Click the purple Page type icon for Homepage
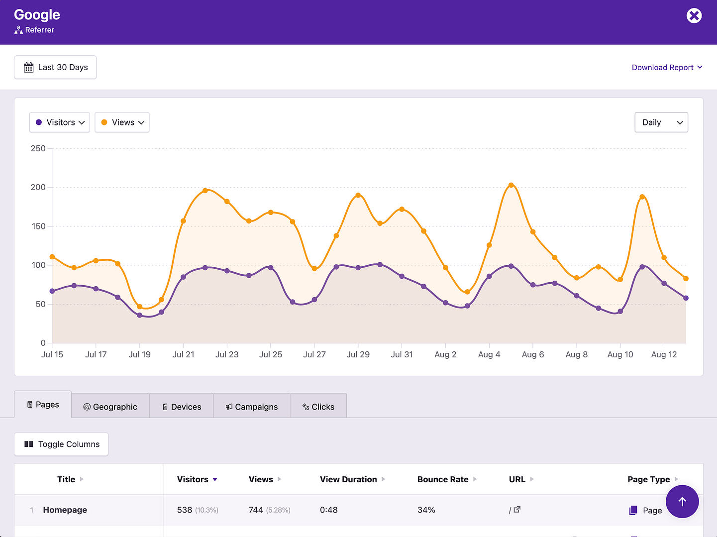Viewport: 717px width, 537px height. (633, 510)
